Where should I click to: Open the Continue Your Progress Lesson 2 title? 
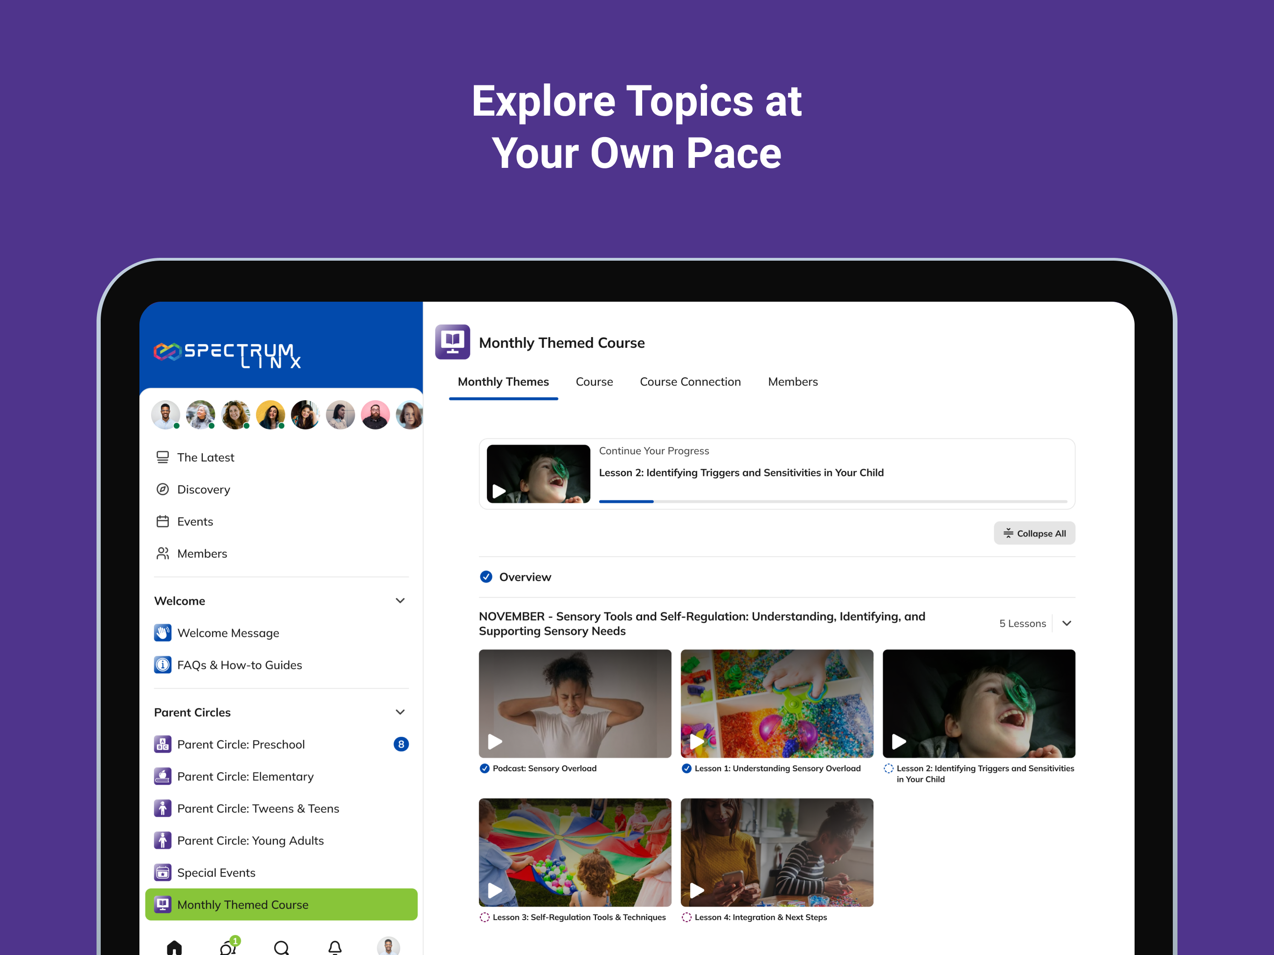click(x=741, y=472)
